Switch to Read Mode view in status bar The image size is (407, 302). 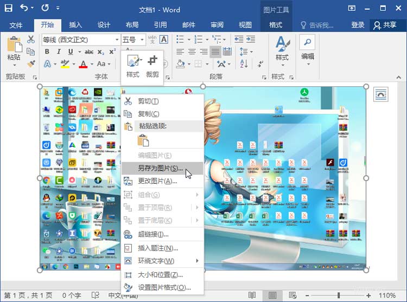tap(252, 295)
